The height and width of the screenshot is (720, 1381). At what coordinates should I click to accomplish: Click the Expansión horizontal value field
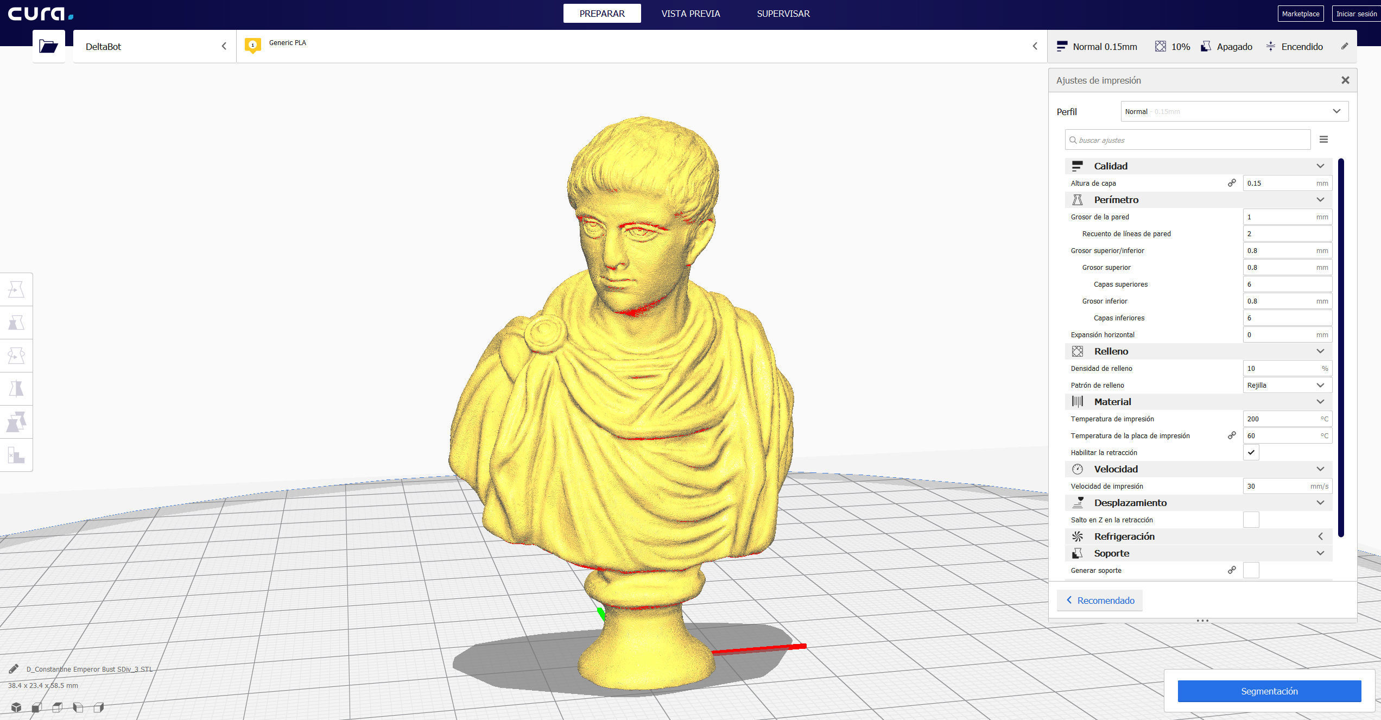[x=1287, y=334]
